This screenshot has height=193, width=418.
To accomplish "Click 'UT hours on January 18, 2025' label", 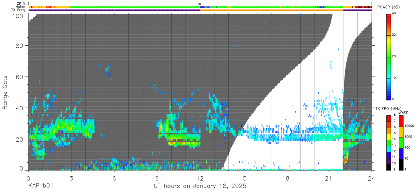I will [x=200, y=186].
